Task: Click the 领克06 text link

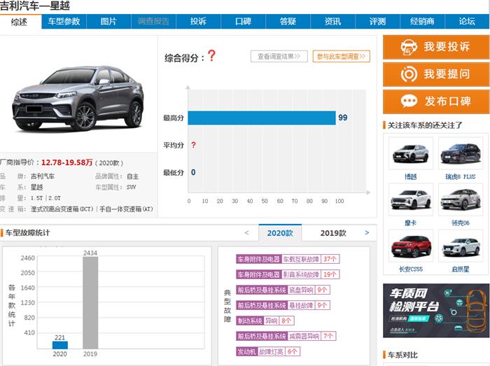Action: [461, 223]
